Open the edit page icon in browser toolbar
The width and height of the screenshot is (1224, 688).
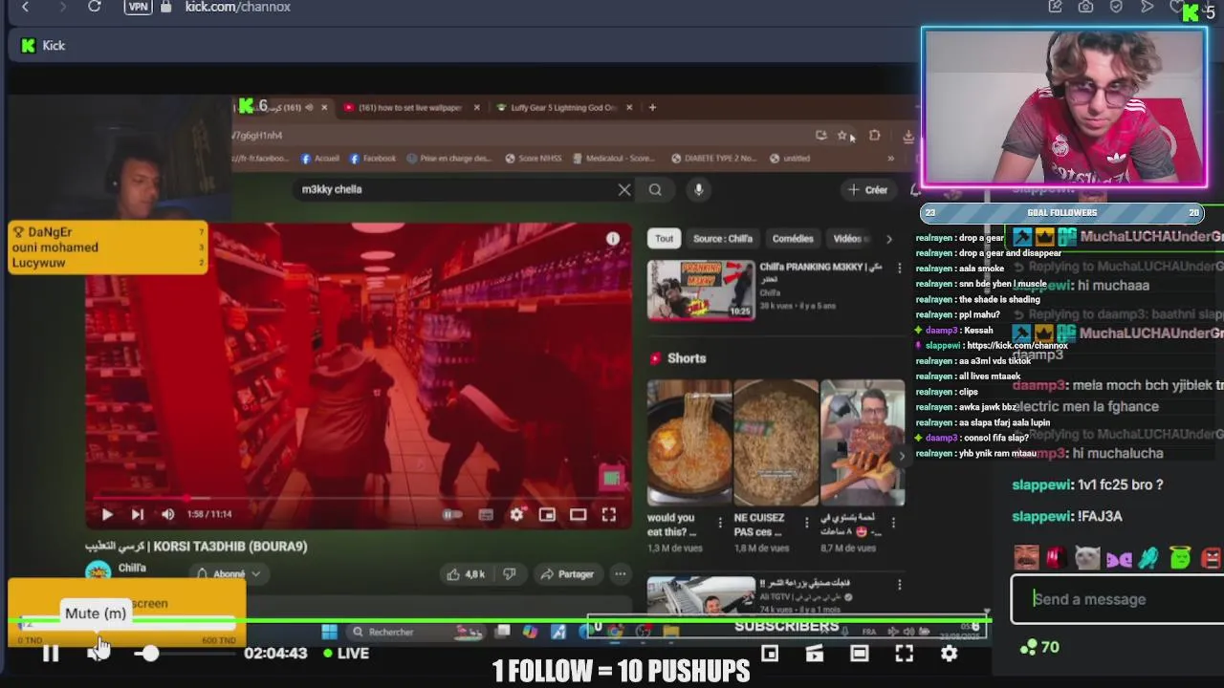1055,7
